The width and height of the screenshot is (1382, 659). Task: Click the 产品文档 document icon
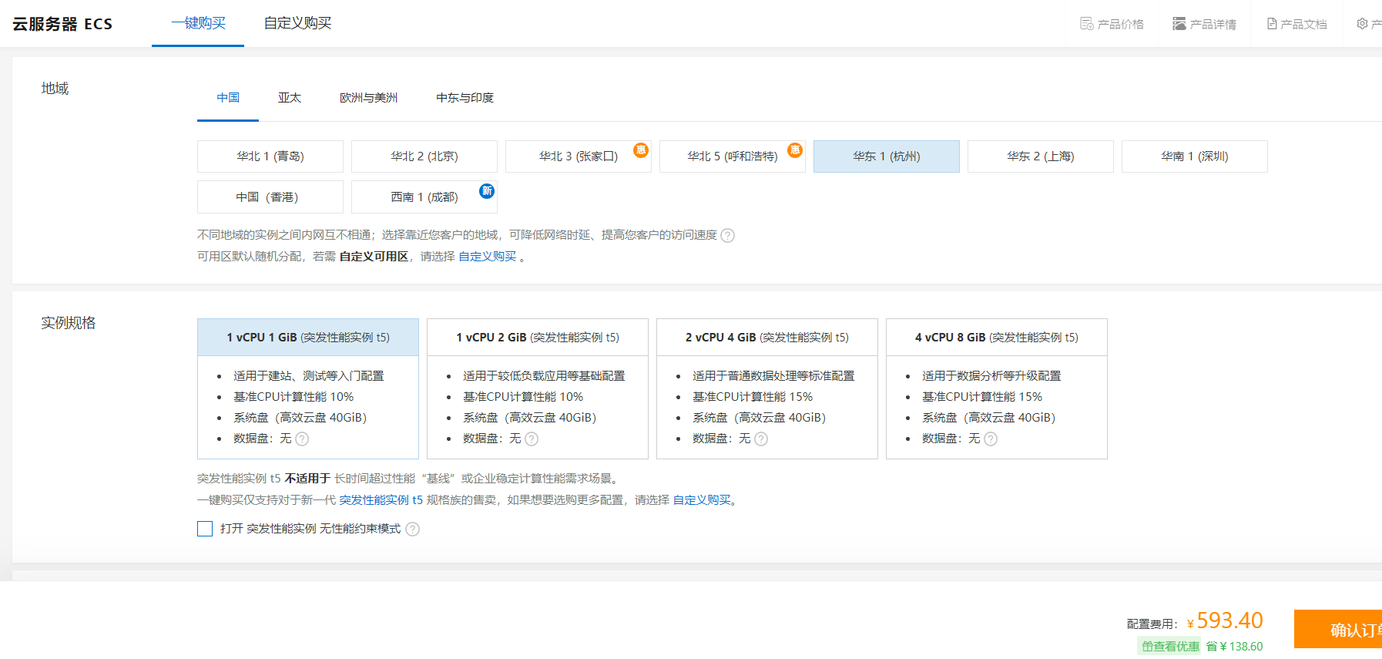tap(1272, 24)
